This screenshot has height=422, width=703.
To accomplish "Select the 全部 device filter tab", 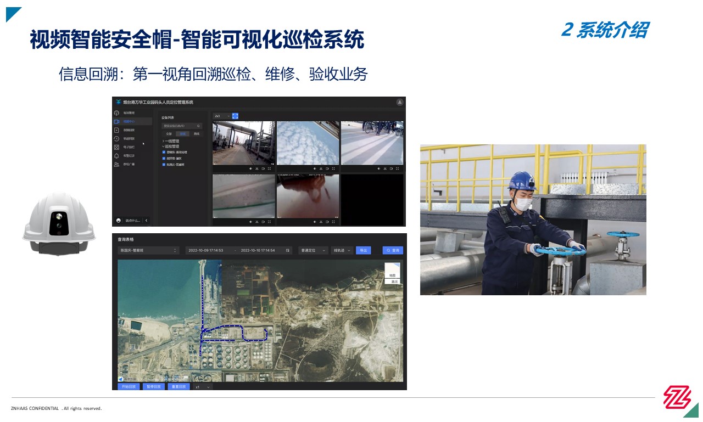I will pos(169,134).
